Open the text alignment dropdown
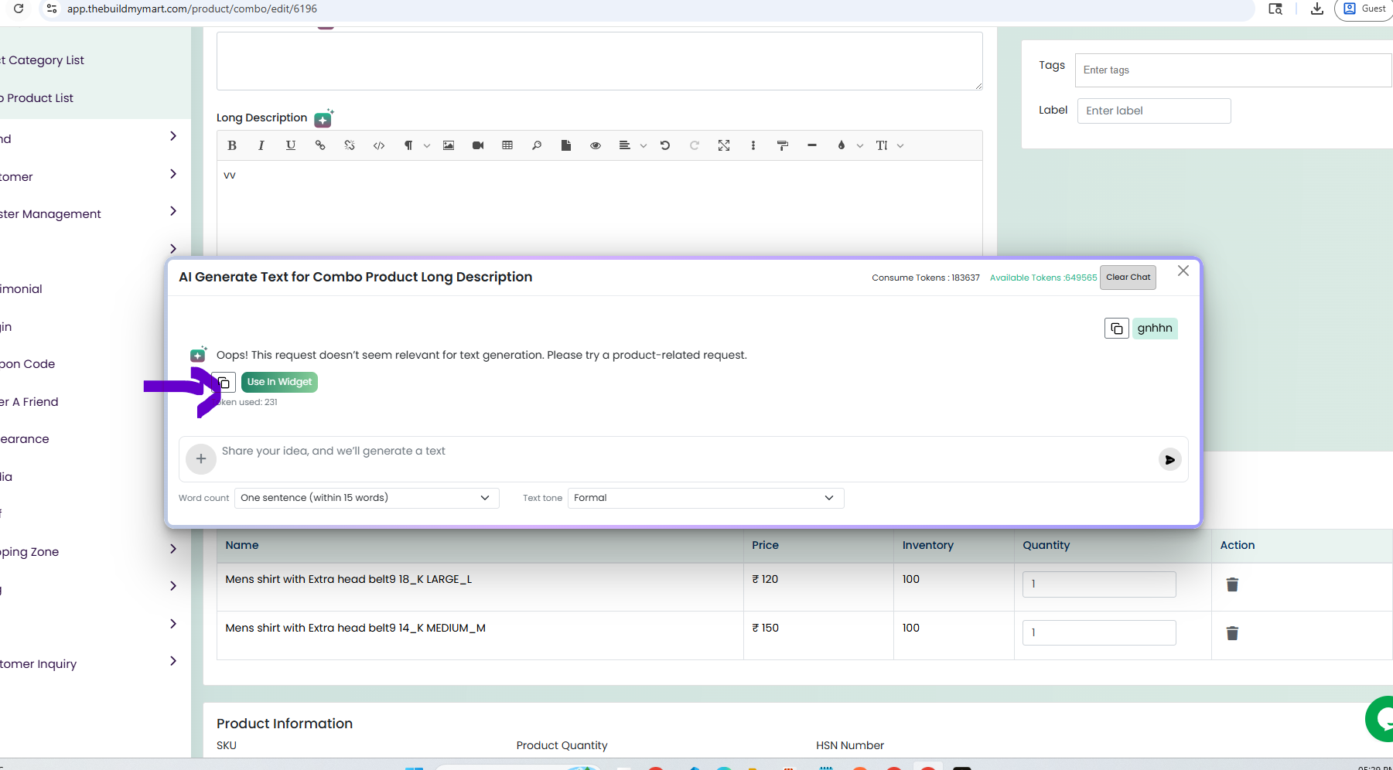This screenshot has width=1393, height=770. pyautogui.click(x=632, y=145)
